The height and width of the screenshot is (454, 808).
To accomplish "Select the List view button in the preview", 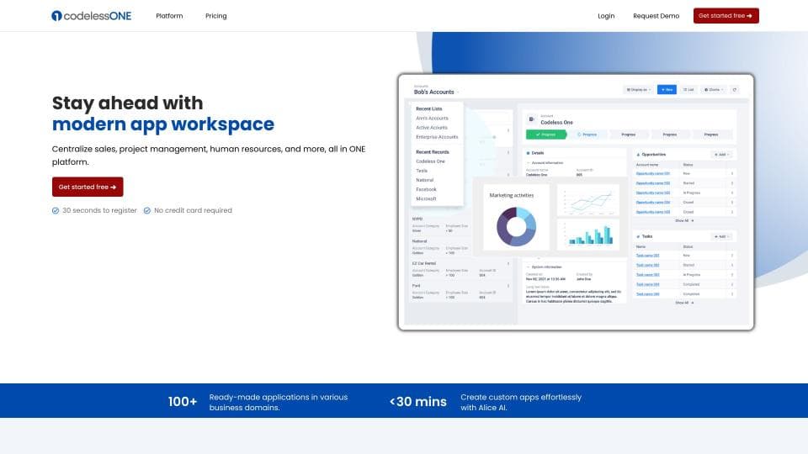I will point(688,90).
